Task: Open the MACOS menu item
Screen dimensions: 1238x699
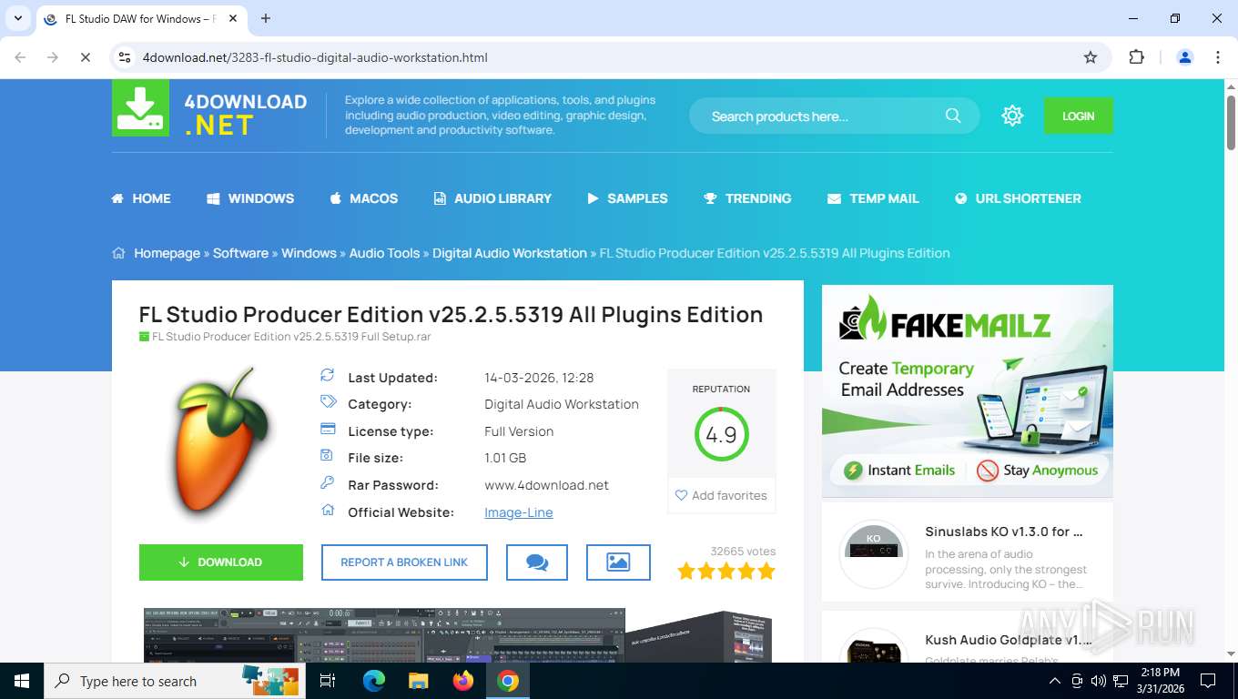Action: 363,198
